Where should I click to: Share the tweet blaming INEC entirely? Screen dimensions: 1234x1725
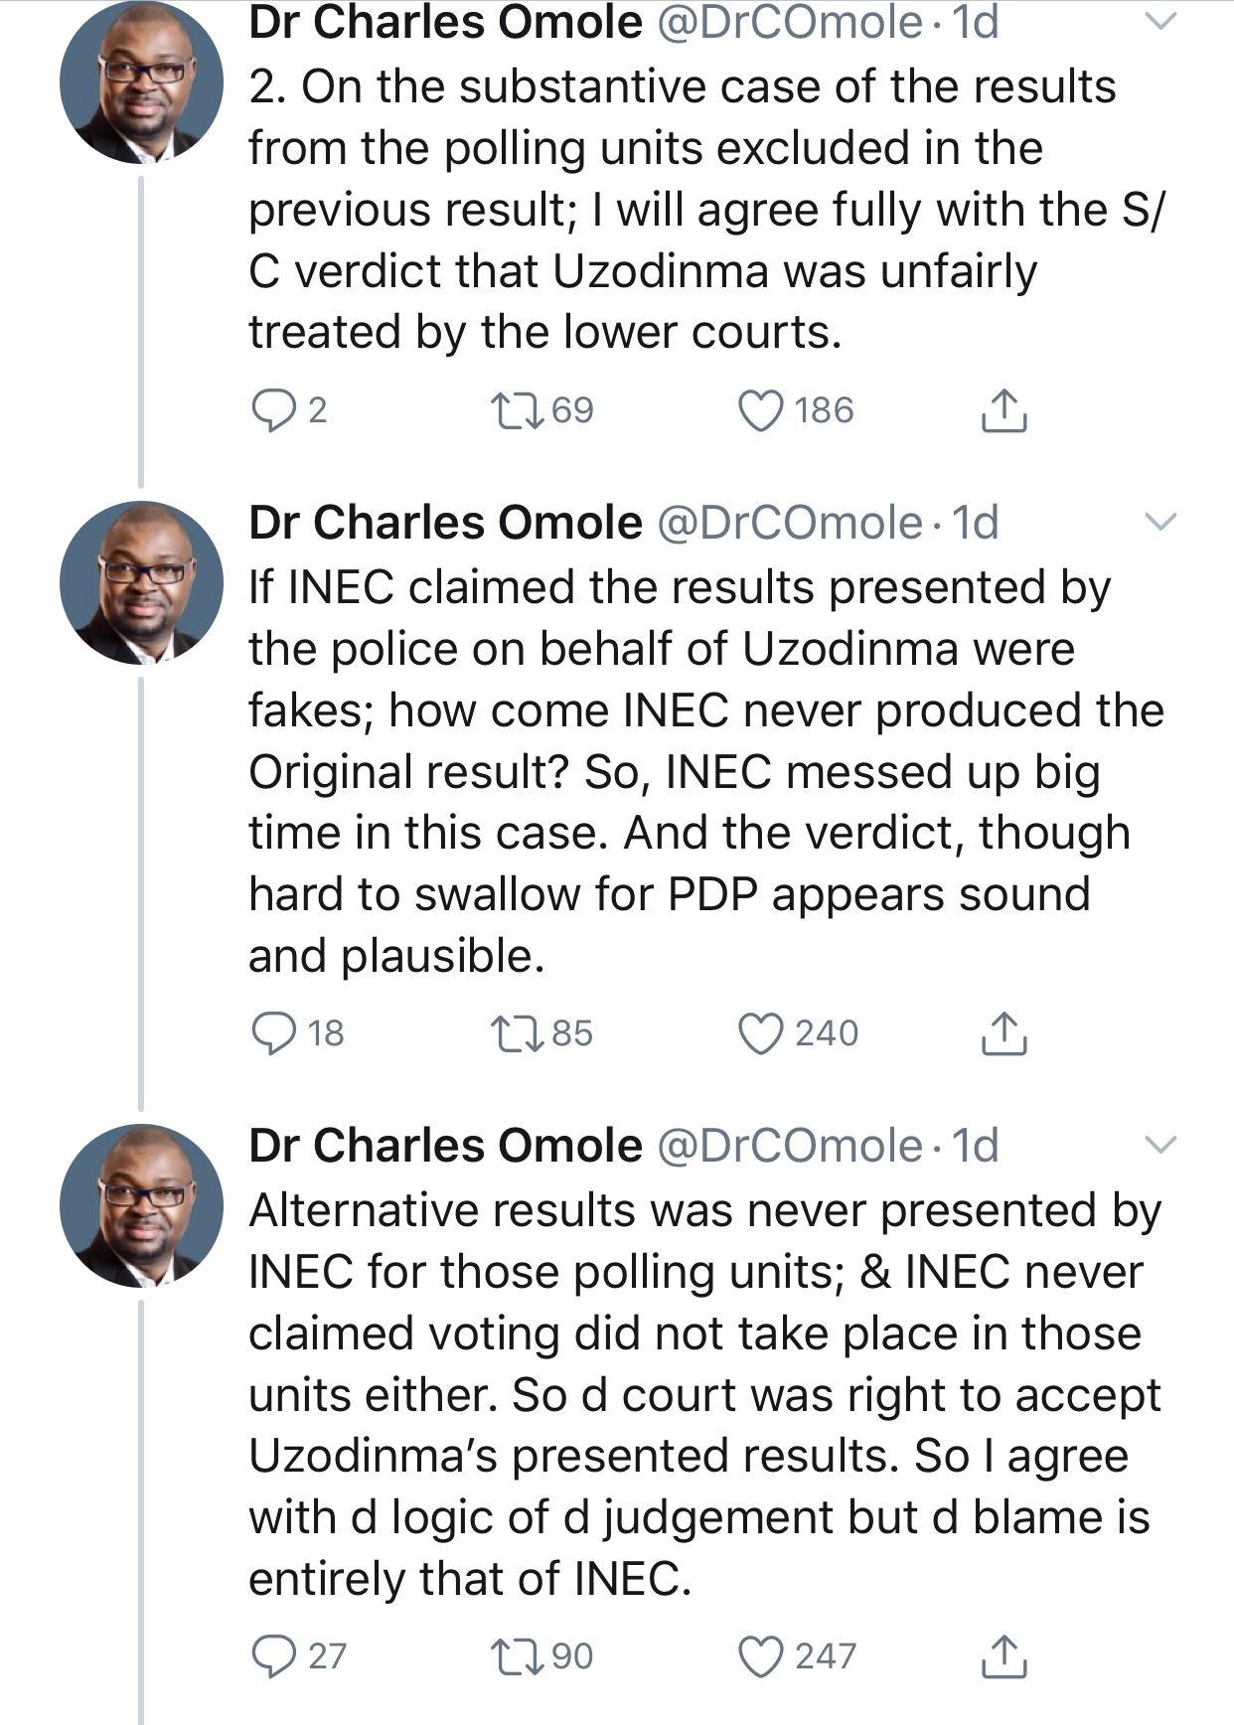point(1003,1656)
